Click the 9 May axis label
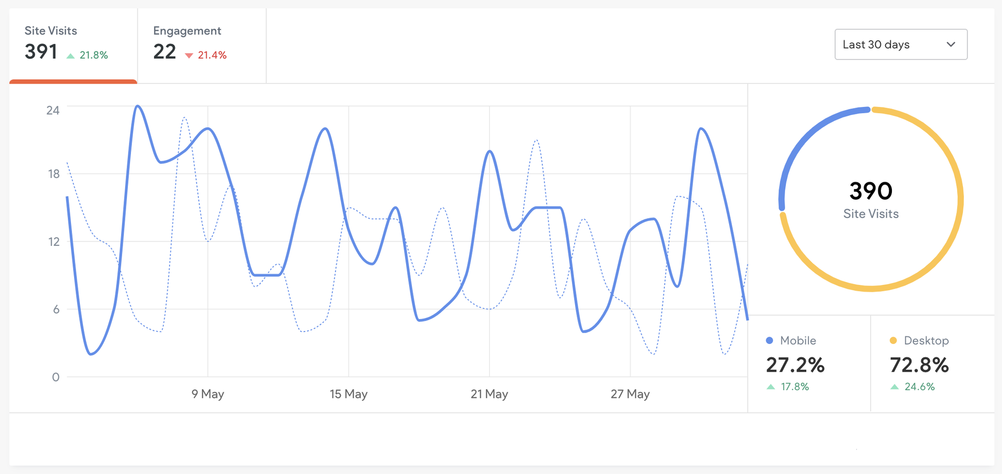 (208, 394)
